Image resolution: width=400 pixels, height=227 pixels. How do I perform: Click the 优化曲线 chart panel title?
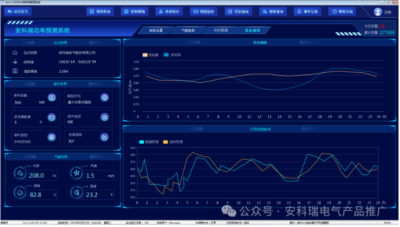[x=260, y=42]
